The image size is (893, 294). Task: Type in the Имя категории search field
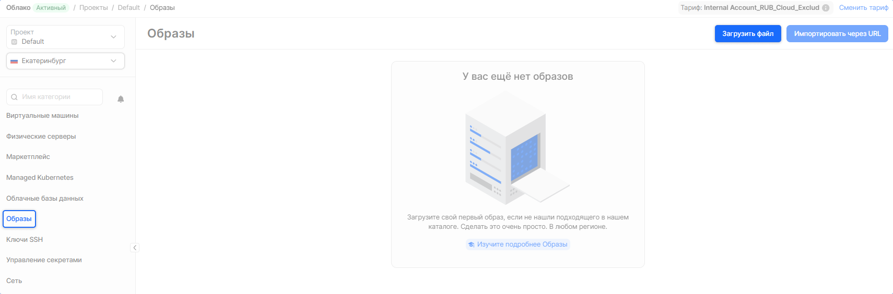point(60,97)
